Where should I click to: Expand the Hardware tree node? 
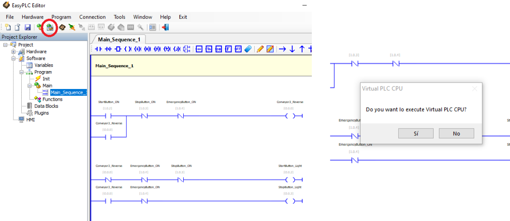coord(14,52)
